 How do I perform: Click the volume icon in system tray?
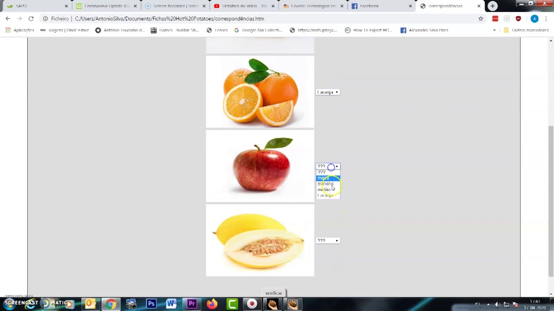pos(497,304)
